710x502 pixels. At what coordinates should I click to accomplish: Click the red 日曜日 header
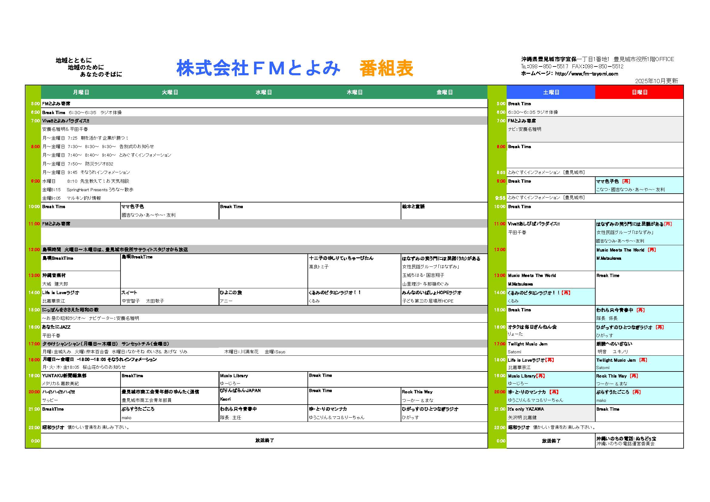(639, 92)
